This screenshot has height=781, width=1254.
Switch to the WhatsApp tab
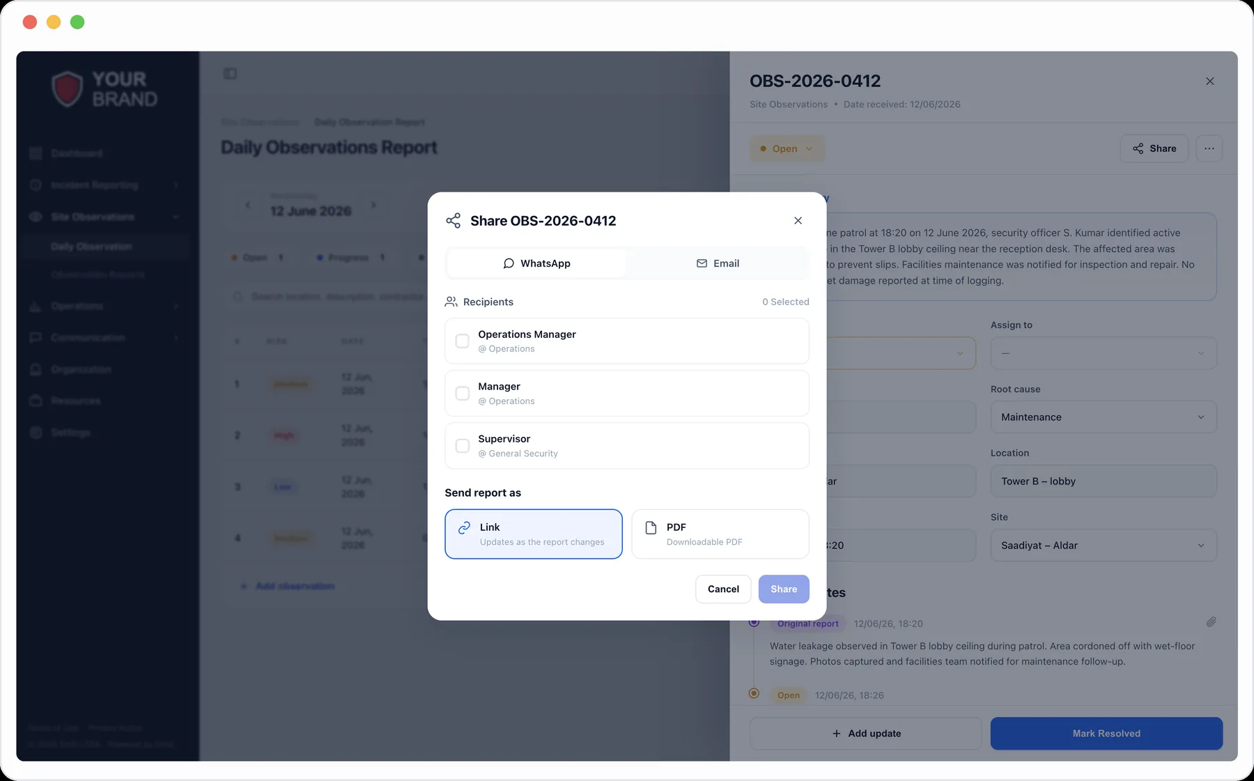pos(536,263)
